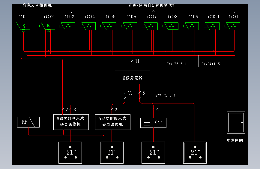The height and width of the screenshot is (169, 260).
Task: Click the CCD1 label
Action: tap(23, 17)
